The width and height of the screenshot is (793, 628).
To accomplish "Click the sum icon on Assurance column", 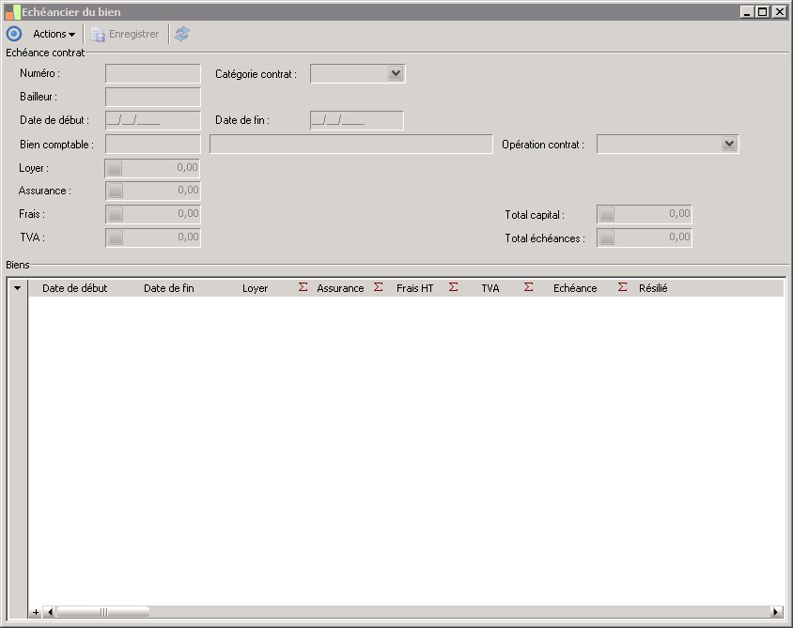I will coord(378,287).
